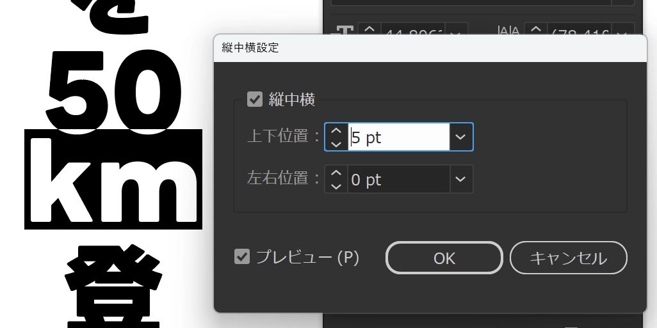Image resolution: width=657 pixels, height=328 pixels.
Task: Click the highlighted km text on canvas
Action: 113,179
